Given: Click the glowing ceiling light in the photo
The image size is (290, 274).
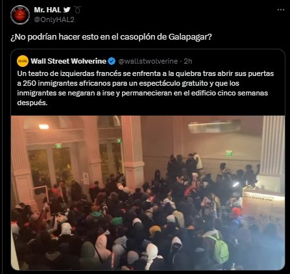Looking at the screenshot, I should [44, 127].
